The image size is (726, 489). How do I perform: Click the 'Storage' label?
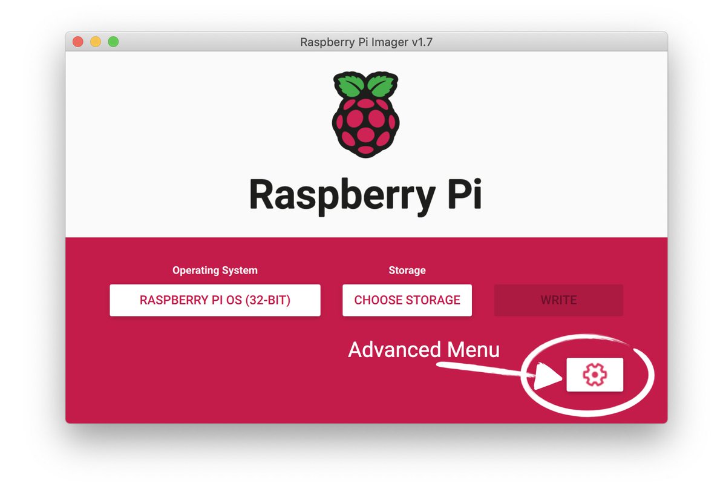click(x=407, y=271)
